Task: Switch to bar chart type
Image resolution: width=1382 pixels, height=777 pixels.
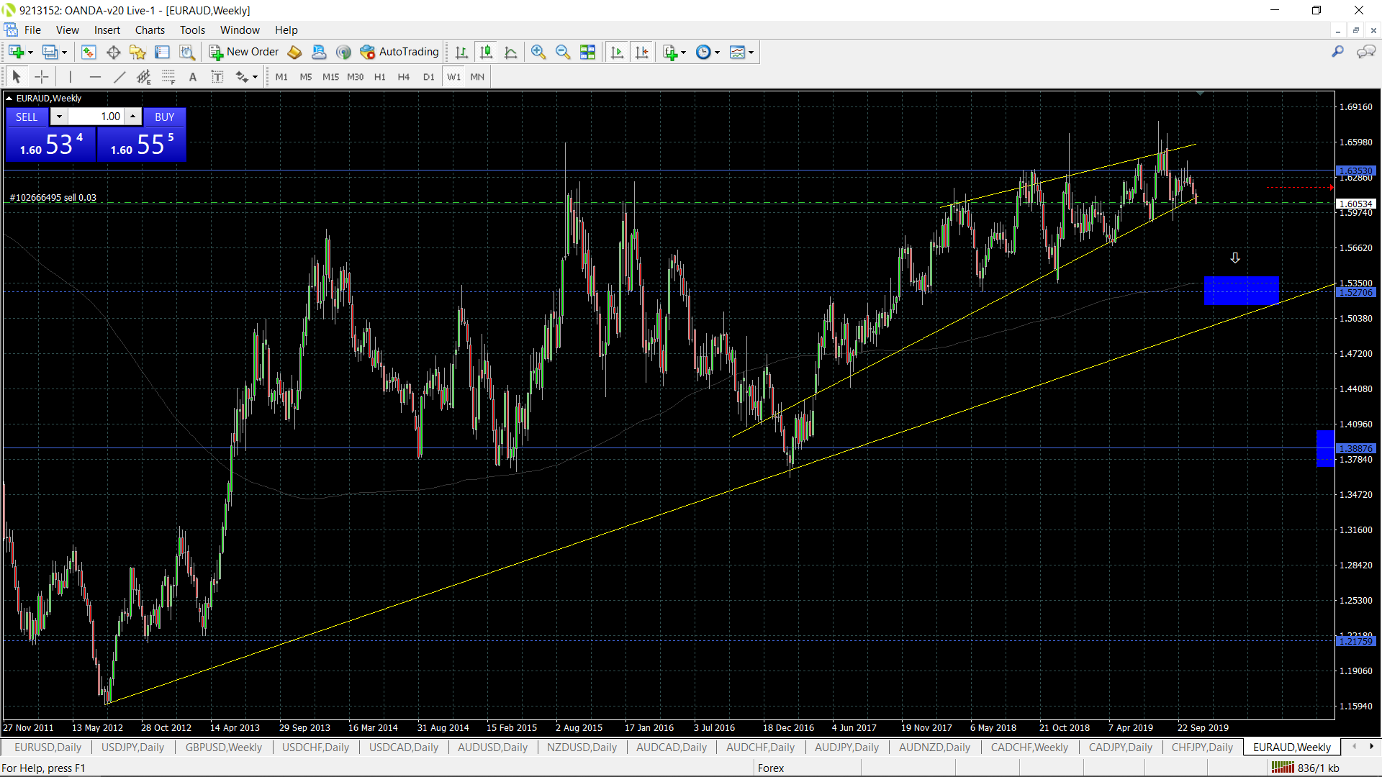Action: pyautogui.click(x=461, y=52)
